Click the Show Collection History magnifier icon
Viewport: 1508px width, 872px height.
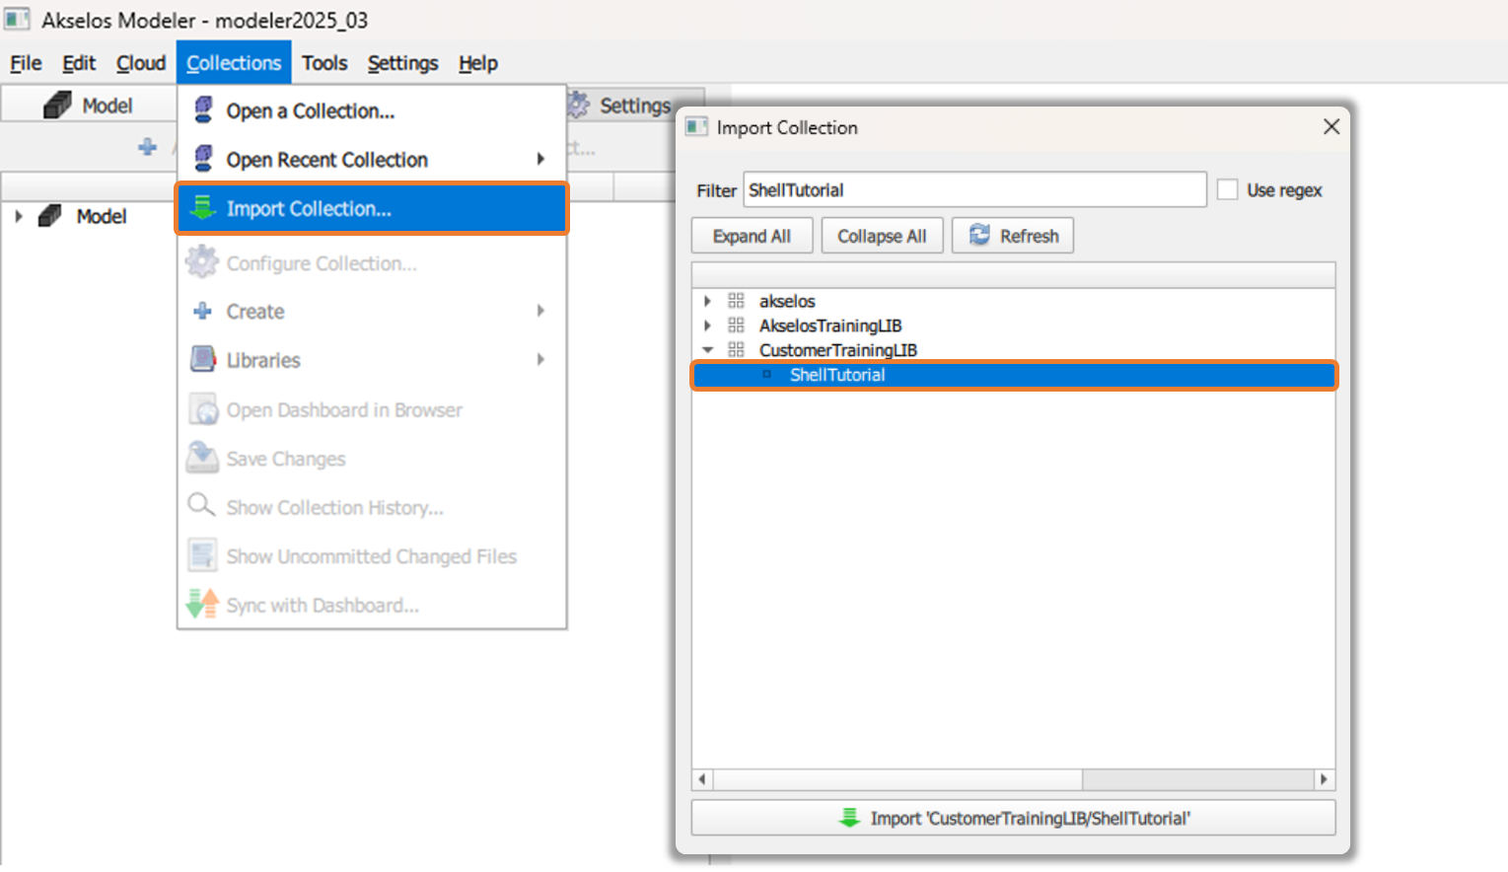click(x=201, y=505)
